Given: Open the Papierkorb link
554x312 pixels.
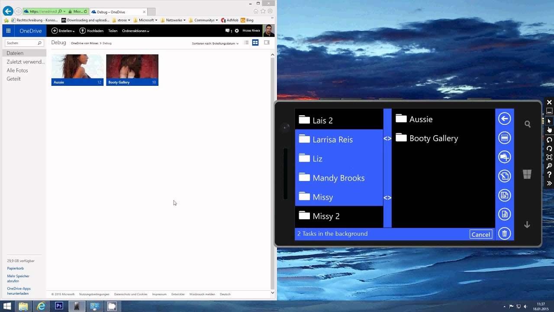Looking at the screenshot, I should click(16, 268).
